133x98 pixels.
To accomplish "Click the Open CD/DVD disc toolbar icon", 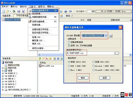I will (x=14, y=11).
